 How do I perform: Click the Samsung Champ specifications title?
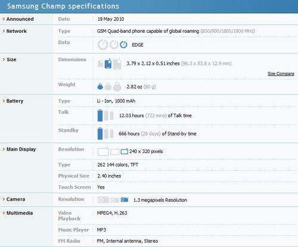point(63,6)
